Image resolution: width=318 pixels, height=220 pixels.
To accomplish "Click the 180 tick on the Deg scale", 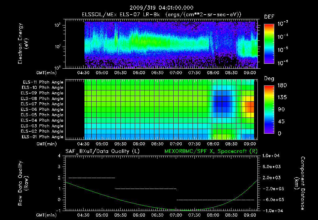I will (282, 85).
